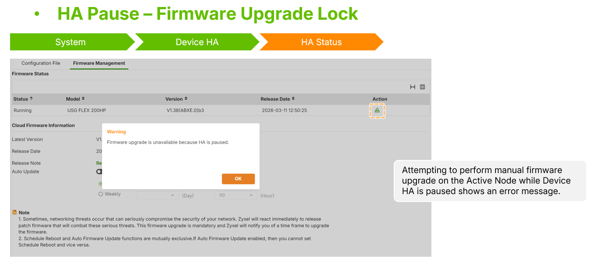The image size is (591, 262).
Task: Sort by the Release Date column arrows
Action: pyautogui.click(x=293, y=99)
